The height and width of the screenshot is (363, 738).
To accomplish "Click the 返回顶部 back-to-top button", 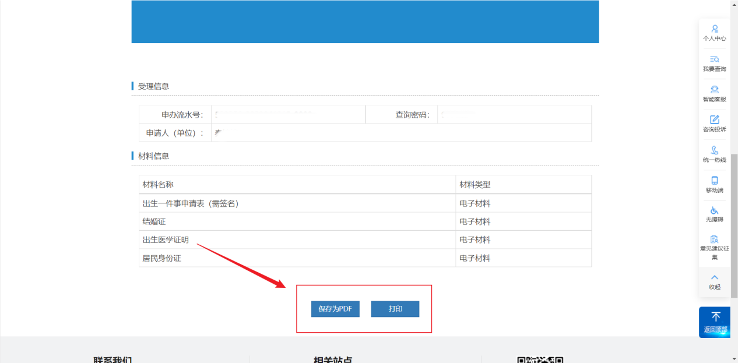I will [715, 322].
